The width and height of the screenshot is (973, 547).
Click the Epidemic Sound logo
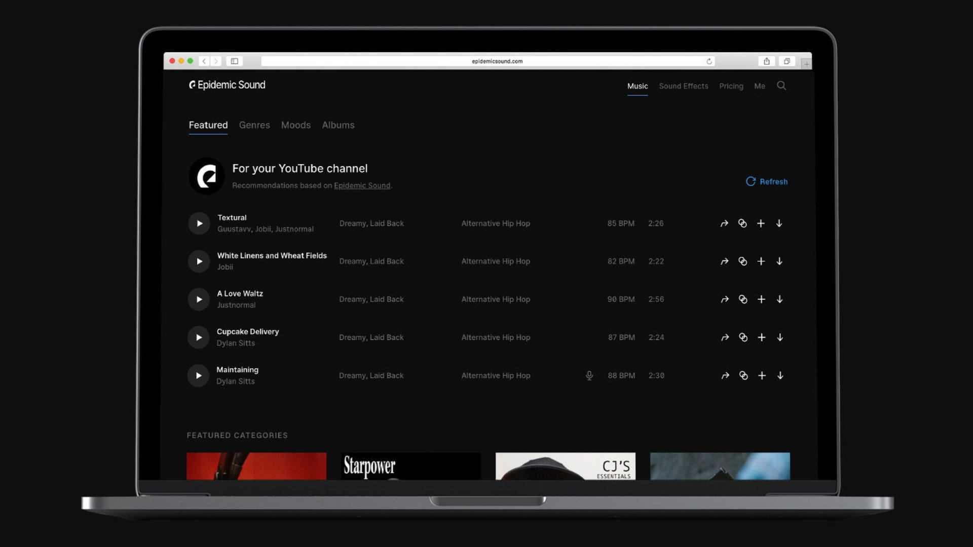pyautogui.click(x=227, y=85)
